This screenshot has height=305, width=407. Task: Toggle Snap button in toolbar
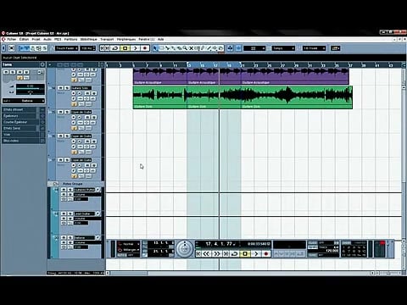coord(238,48)
